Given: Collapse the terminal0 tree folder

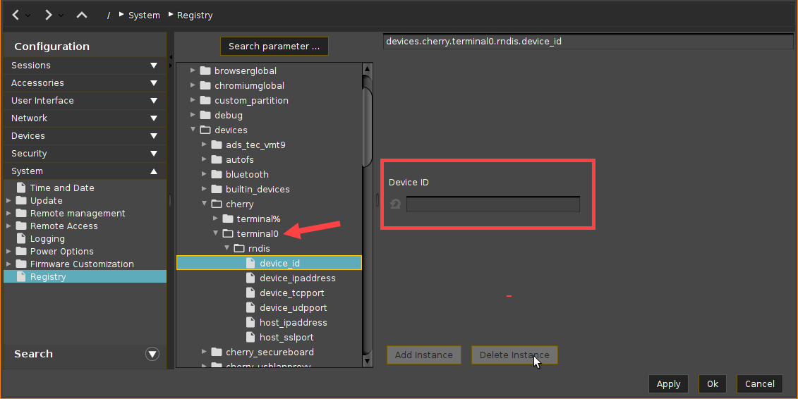Looking at the screenshot, I should 216,233.
